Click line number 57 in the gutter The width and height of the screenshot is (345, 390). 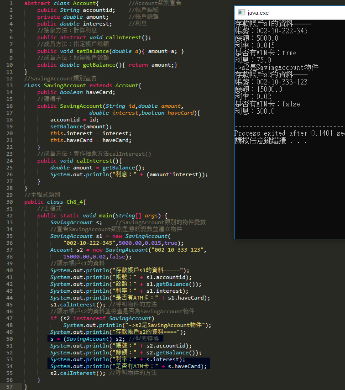click(x=10, y=387)
